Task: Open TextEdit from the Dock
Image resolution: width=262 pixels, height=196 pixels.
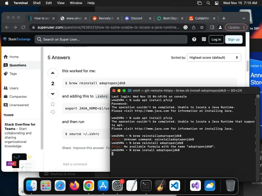Action: (132, 186)
